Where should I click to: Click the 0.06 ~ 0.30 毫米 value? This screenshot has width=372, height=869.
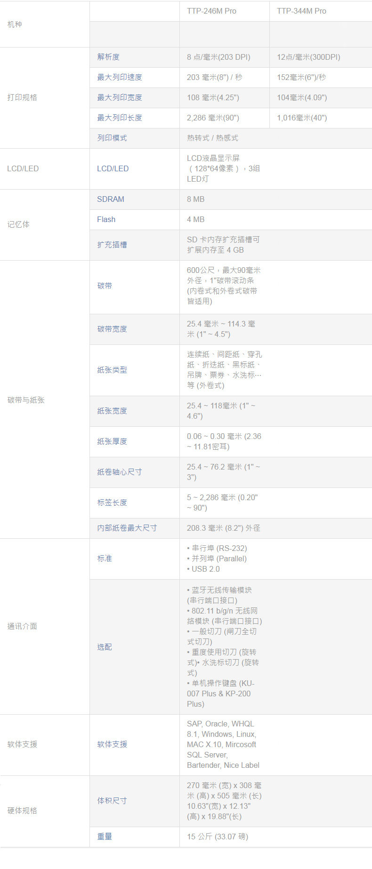(x=224, y=441)
